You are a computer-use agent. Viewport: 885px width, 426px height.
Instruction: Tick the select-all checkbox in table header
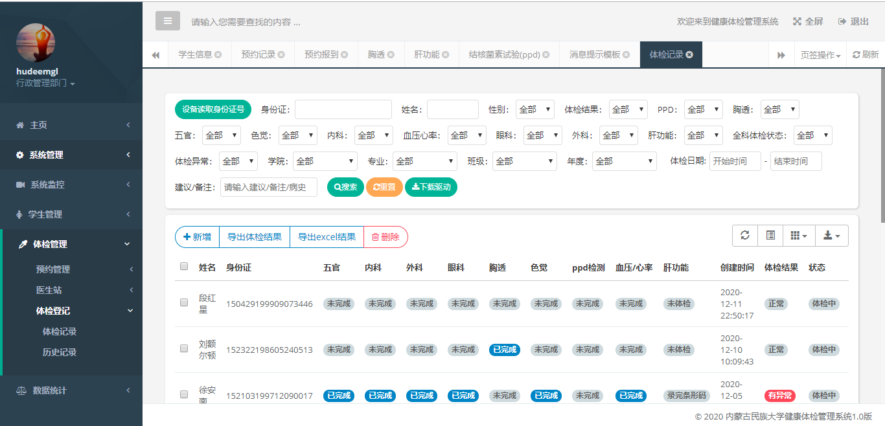click(x=184, y=266)
